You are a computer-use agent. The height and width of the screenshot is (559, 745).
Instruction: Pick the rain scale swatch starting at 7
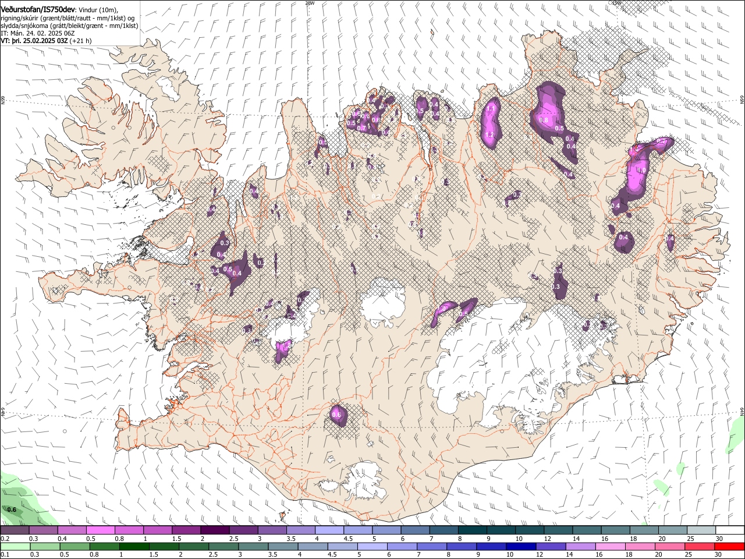[x=431, y=547]
